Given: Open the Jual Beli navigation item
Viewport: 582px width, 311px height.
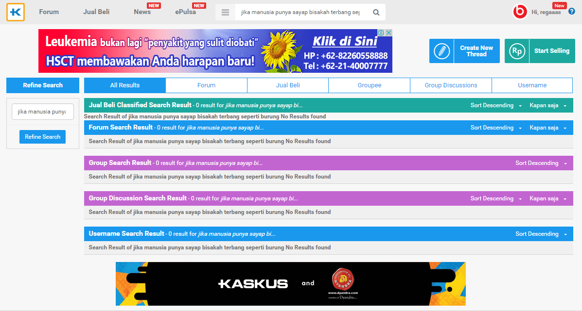Looking at the screenshot, I should pos(96,12).
